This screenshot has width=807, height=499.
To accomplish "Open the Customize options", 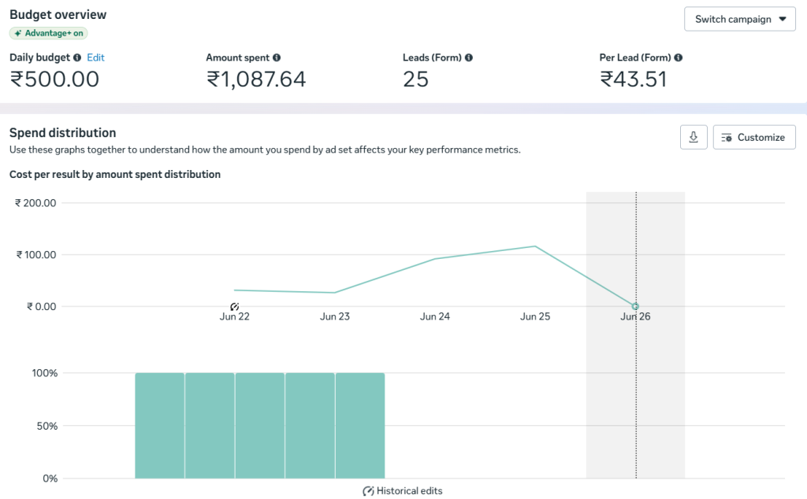I will pos(754,137).
